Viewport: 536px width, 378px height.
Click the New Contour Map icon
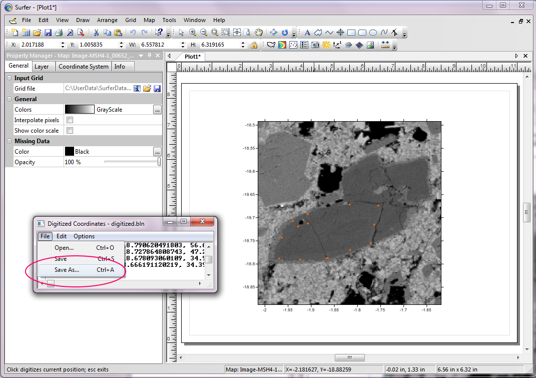[x=282, y=45]
